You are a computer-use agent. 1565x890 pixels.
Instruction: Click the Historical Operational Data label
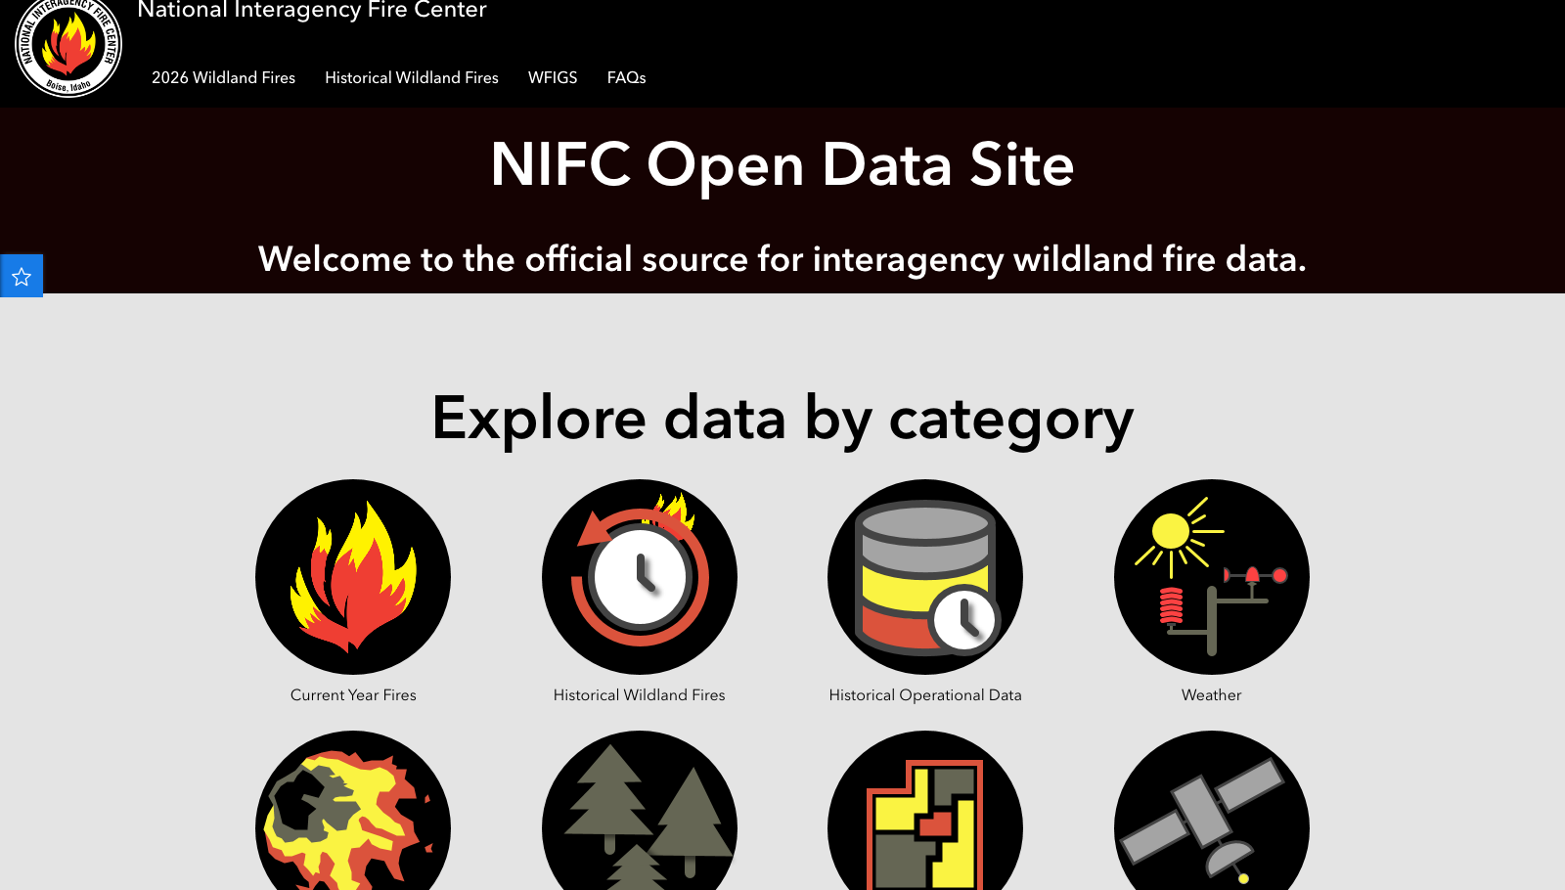pyautogui.click(x=925, y=695)
